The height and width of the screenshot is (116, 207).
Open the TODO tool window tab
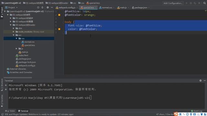[x=10, y=111]
